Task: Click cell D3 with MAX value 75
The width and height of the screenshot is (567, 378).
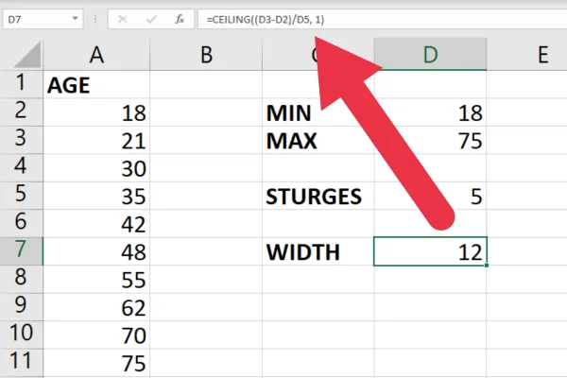Action: (x=430, y=140)
